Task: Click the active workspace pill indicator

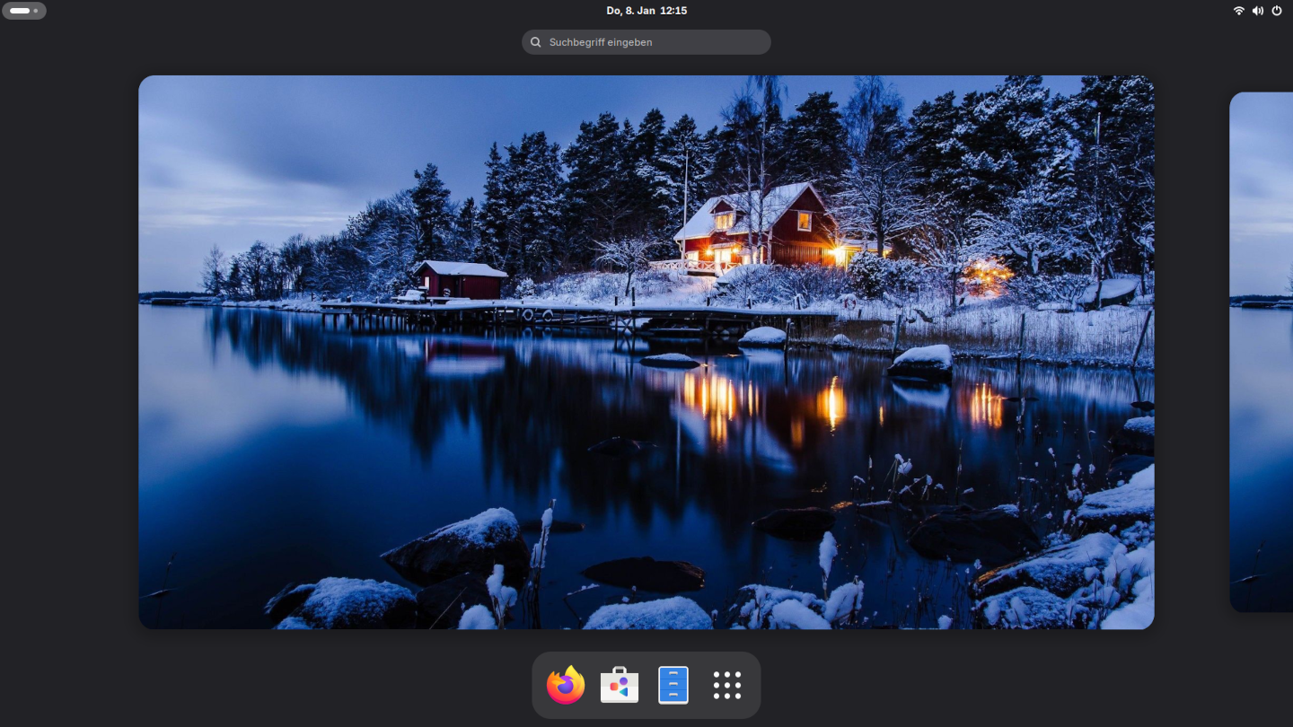Action: pos(20,11)
